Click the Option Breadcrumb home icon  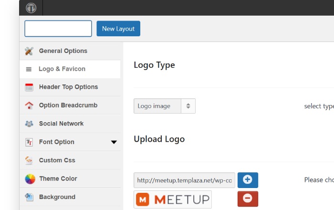[29, 105]
